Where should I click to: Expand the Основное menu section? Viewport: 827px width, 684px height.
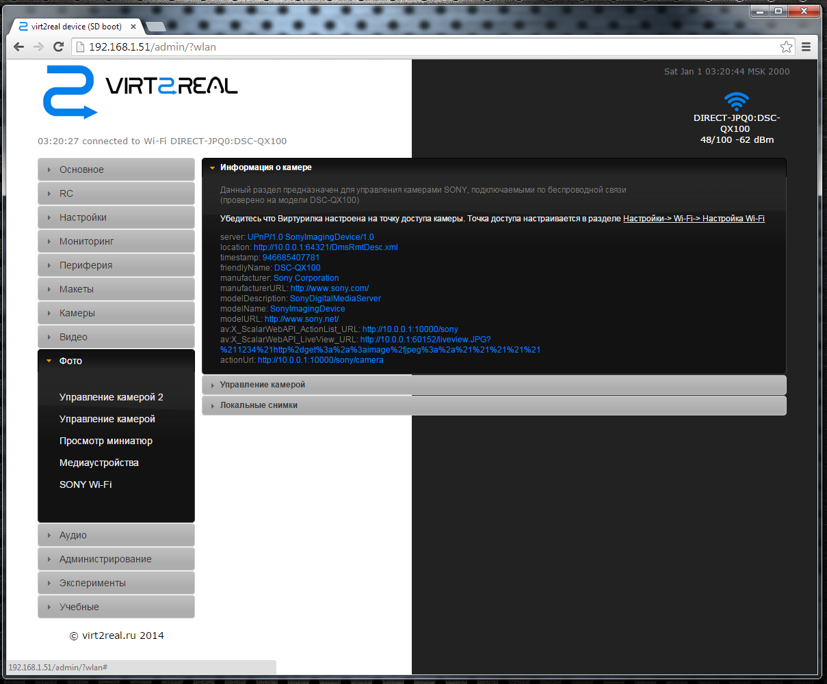[x=116, y=169]
